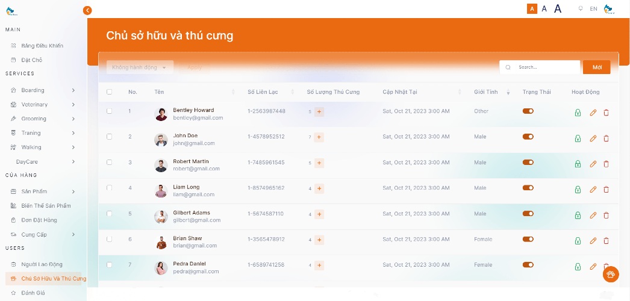The height and width of the screenshot is (301, 630).
Task: Open the Không hành động dropdown
Action: click(x=140, y=67)
